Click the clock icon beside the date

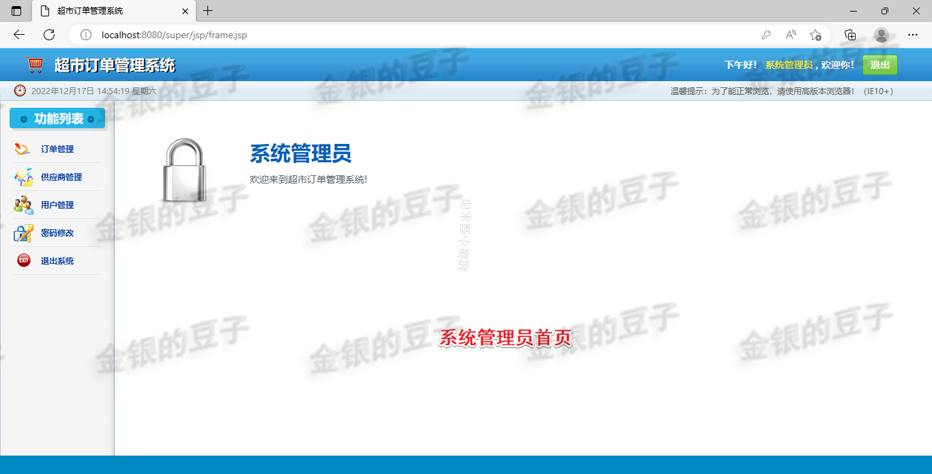coord(19,90)
